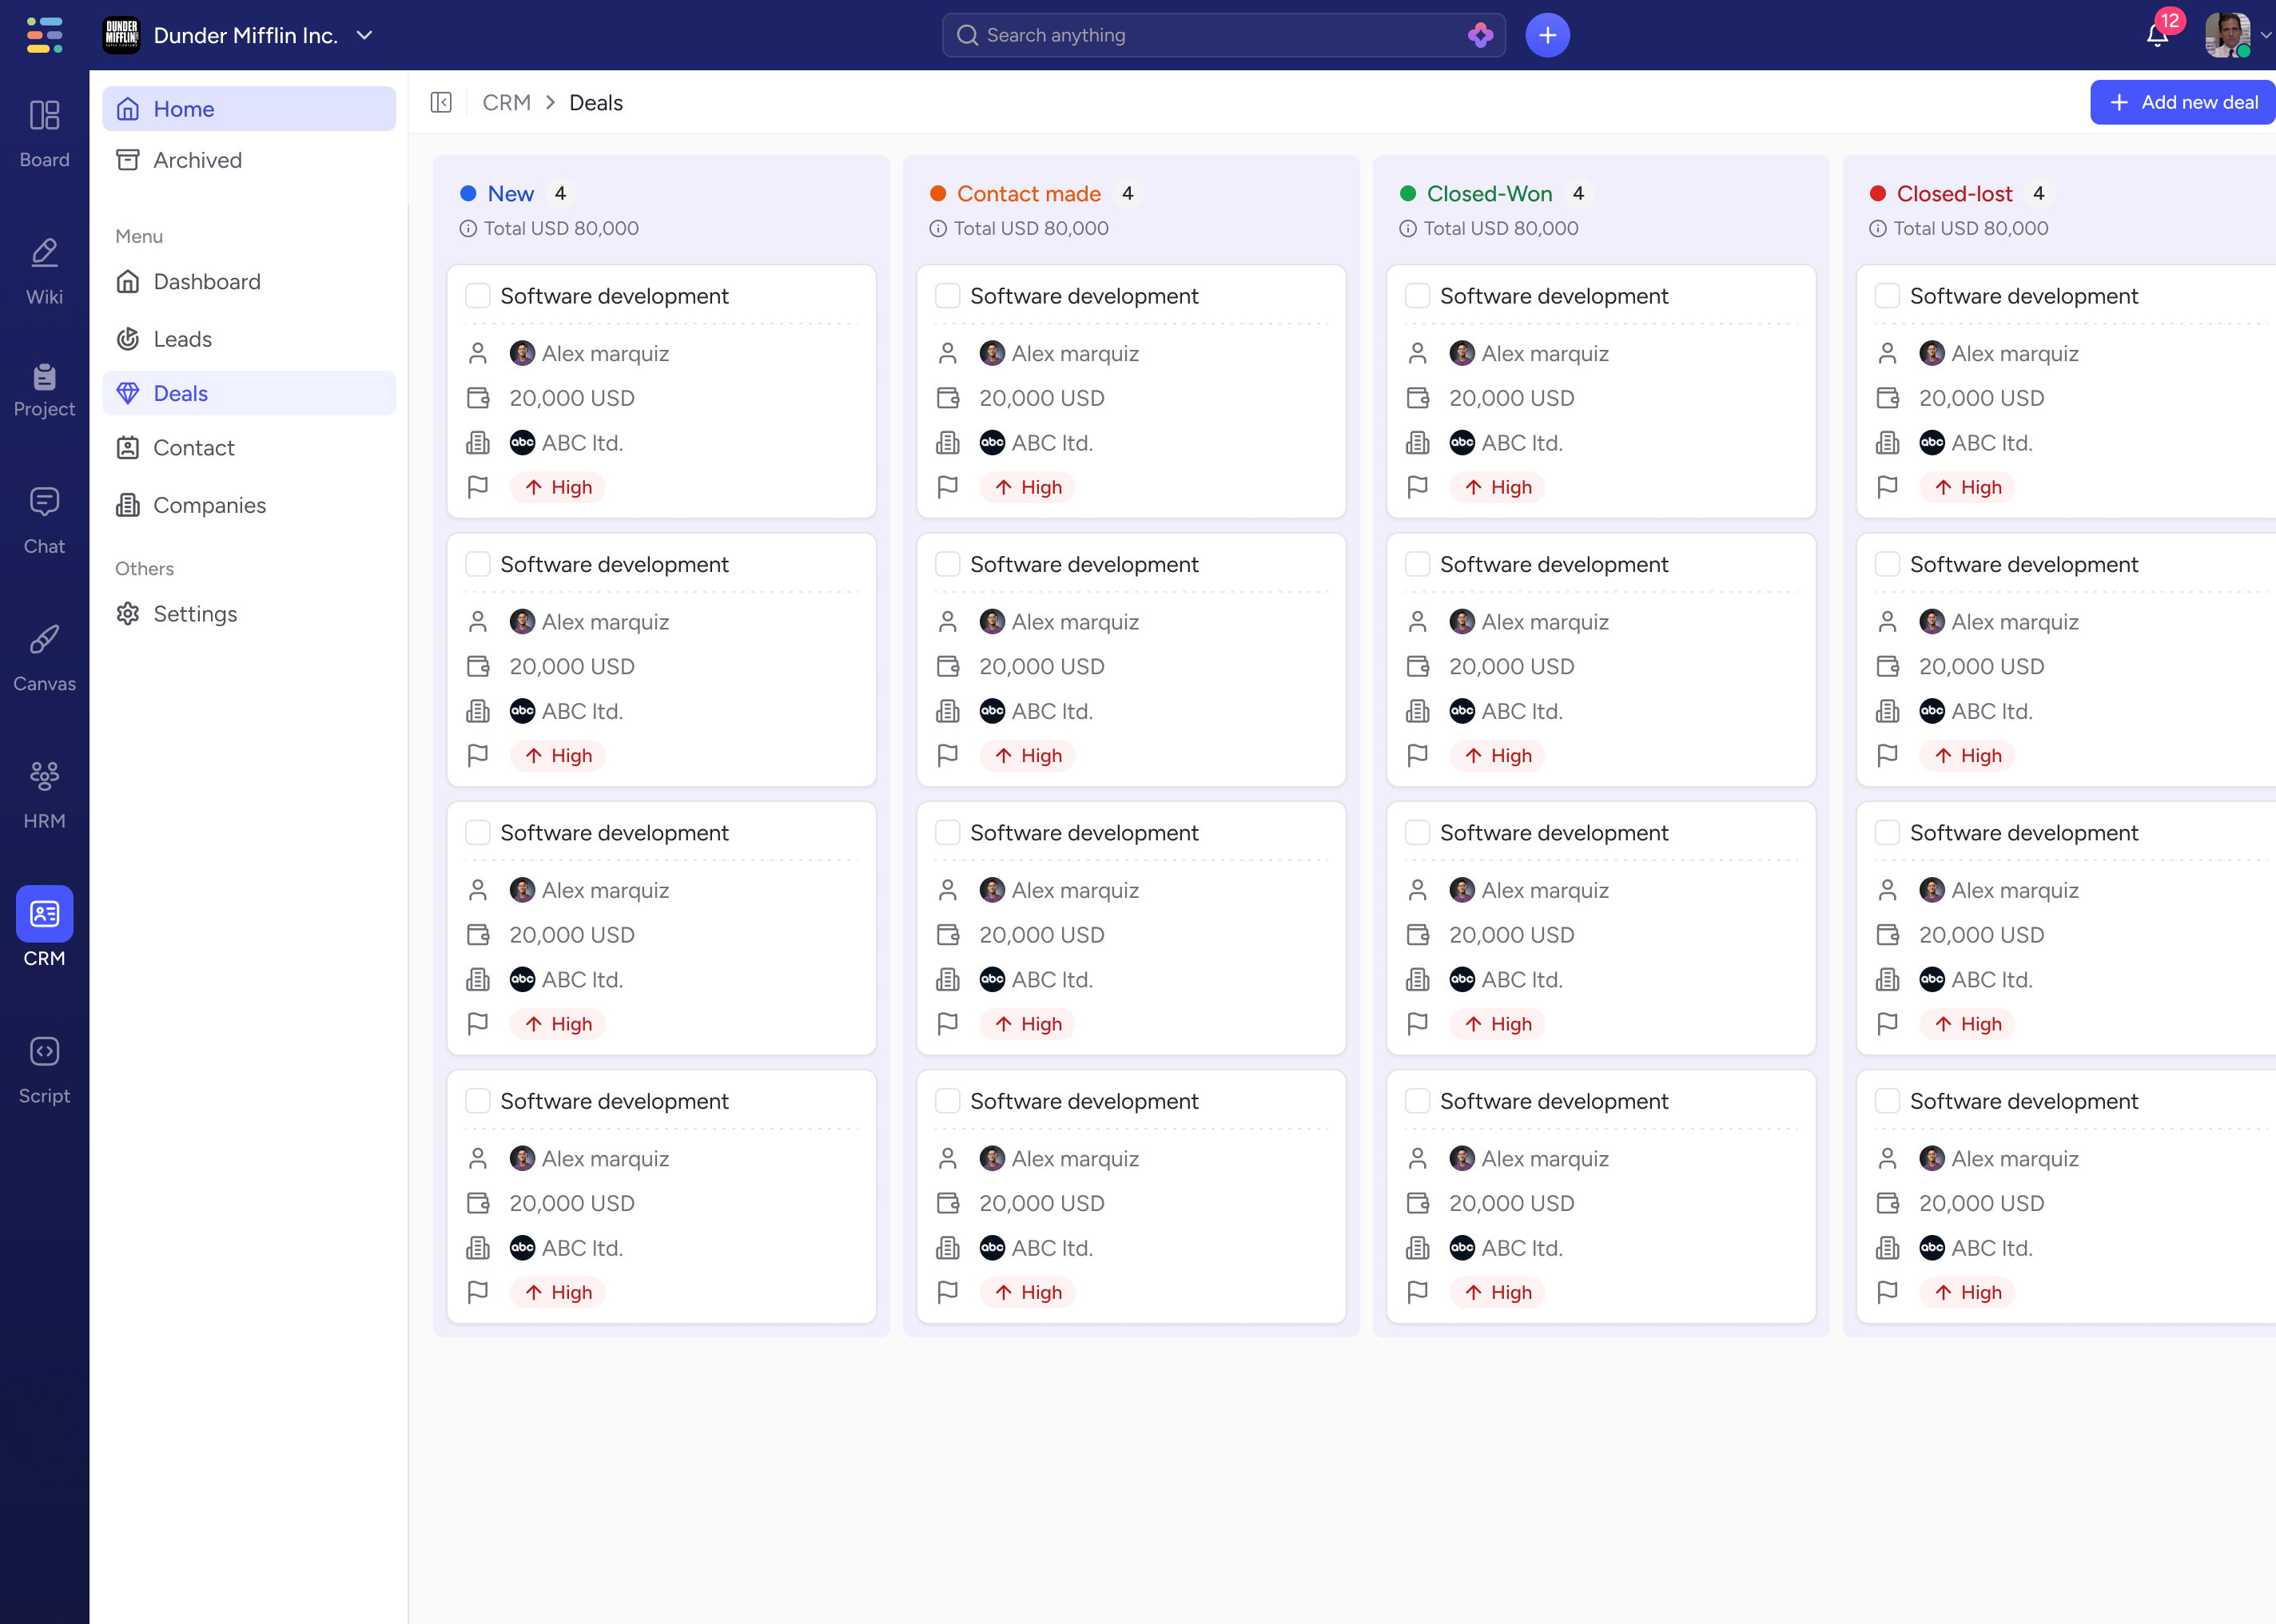
Task: Expand the Dunder Mifflin Inc. workspace dropdown
Action: point(365,35)
